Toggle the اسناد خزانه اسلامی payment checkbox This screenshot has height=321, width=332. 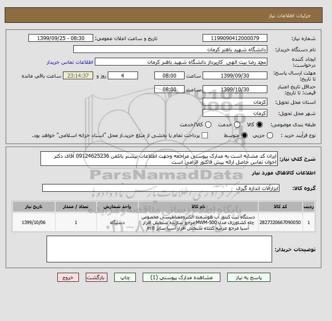(x=205, y=135)
